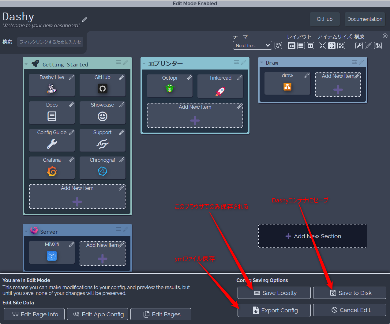The width and height of the screenshot is (390, 324).
Task: Click the Docs book icon
Action: pyautogui.click(x=52, y=116)
